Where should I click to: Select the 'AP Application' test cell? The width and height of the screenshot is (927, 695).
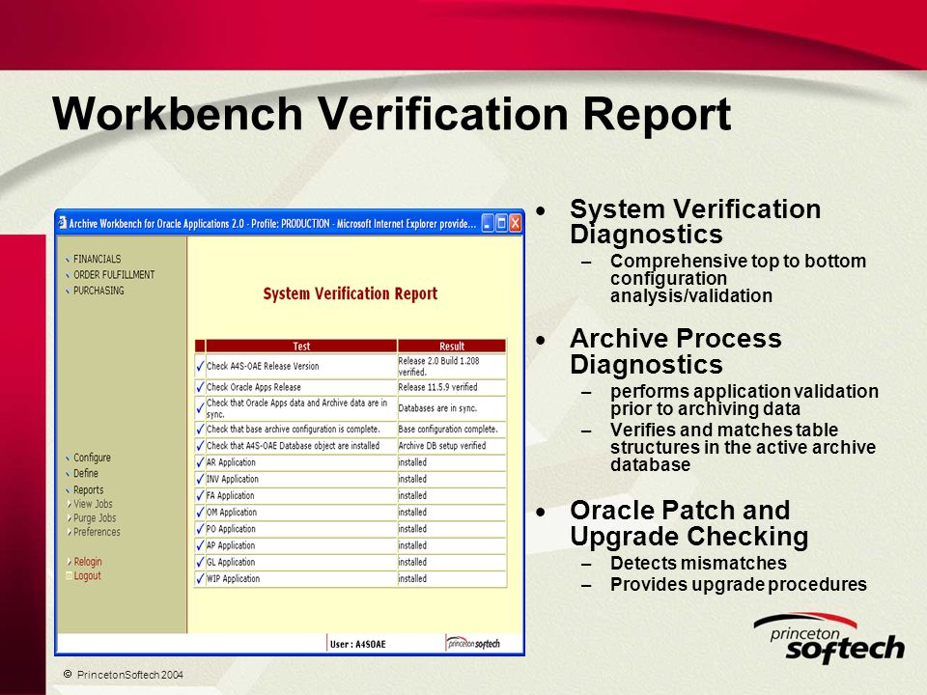coord(301,545)
